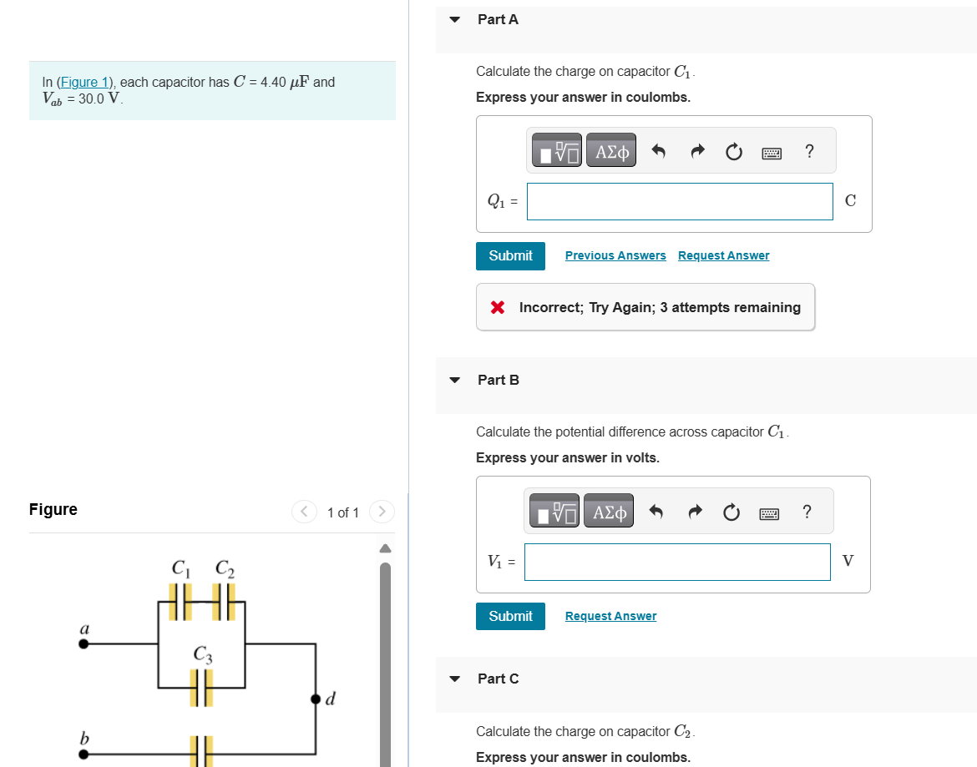Open equation templates palette in Part B
This screenshot has height=767, width=977.
tap(553, 511)
